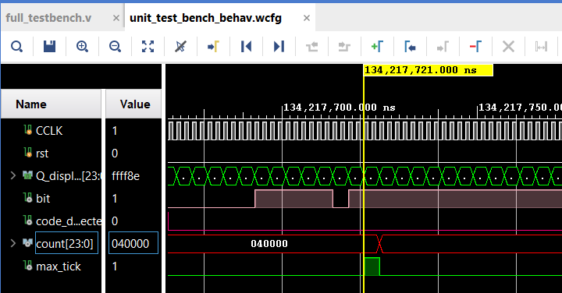Go to the start time
The image size is (562, 293).
[246, 47]
